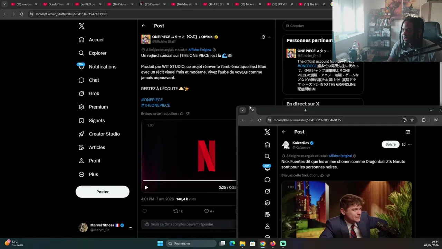Open account options next to Marvel fitness

point(130,228)
